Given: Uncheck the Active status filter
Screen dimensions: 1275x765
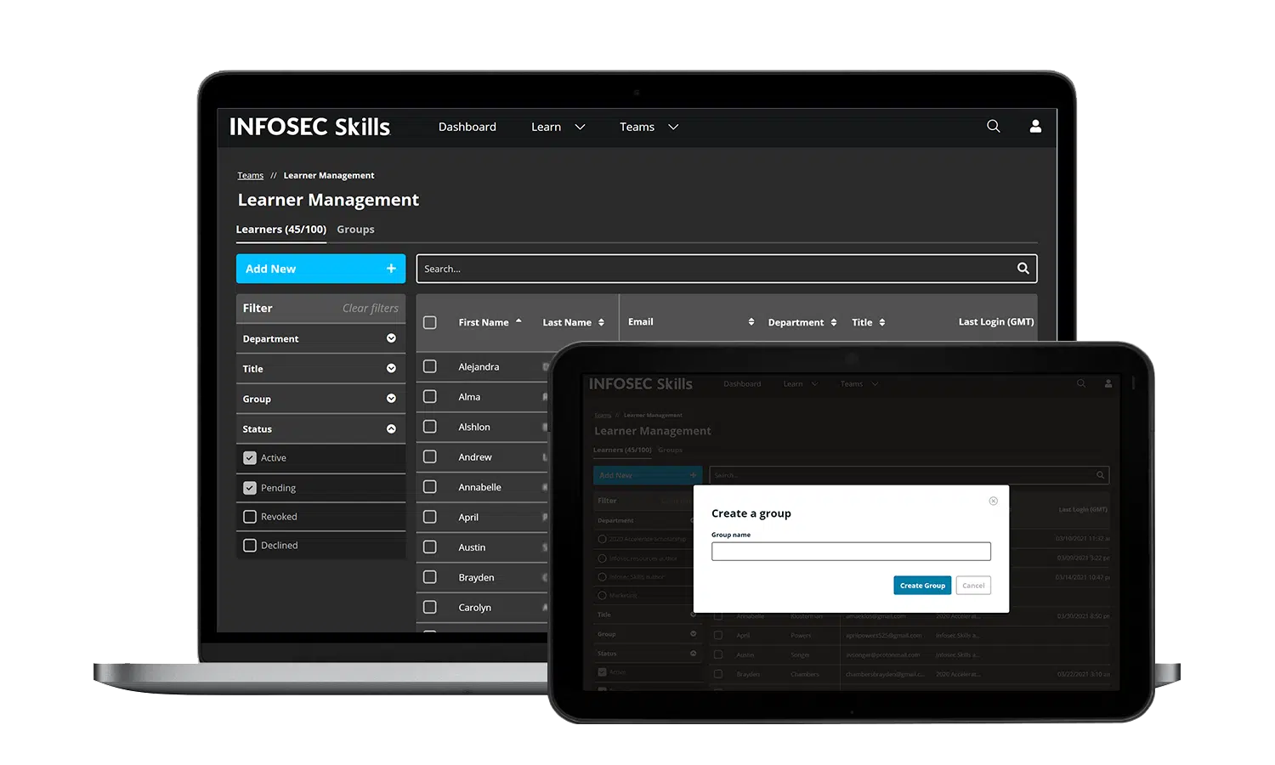Looking at the screenshot, I should (250, 458).
